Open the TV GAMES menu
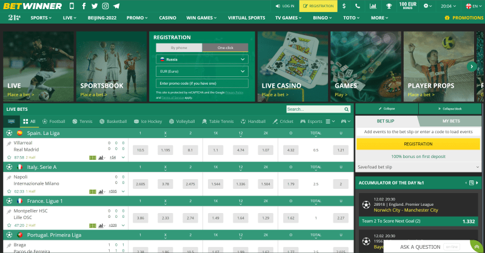The height and width of the screenshot is (253, 485). (289, 18)
